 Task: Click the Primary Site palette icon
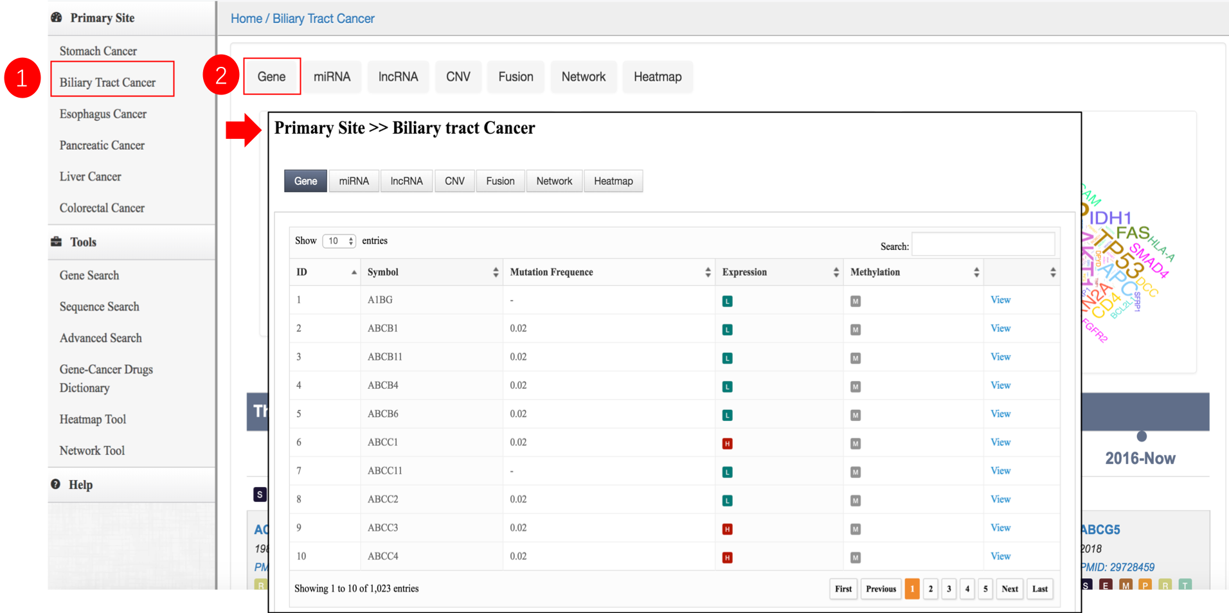pyautogui.click(x=57, y=17)
